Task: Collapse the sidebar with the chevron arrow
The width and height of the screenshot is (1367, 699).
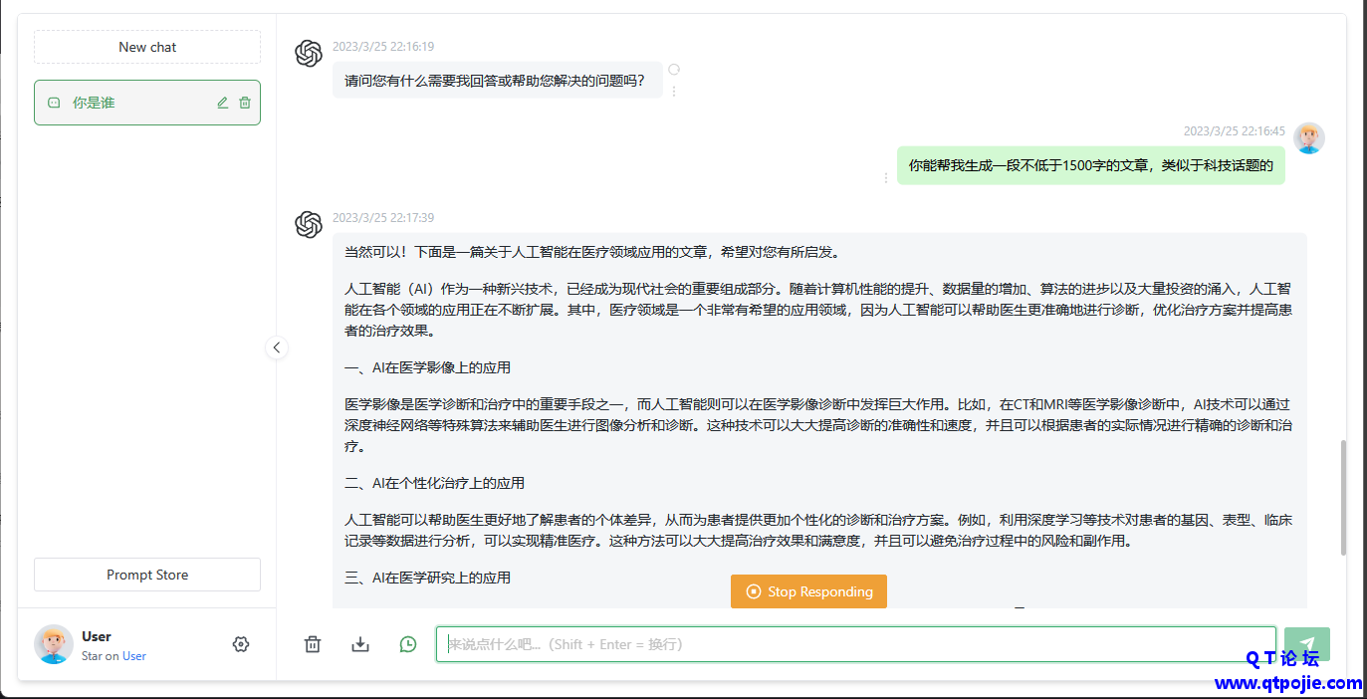Action: [277, 348]
